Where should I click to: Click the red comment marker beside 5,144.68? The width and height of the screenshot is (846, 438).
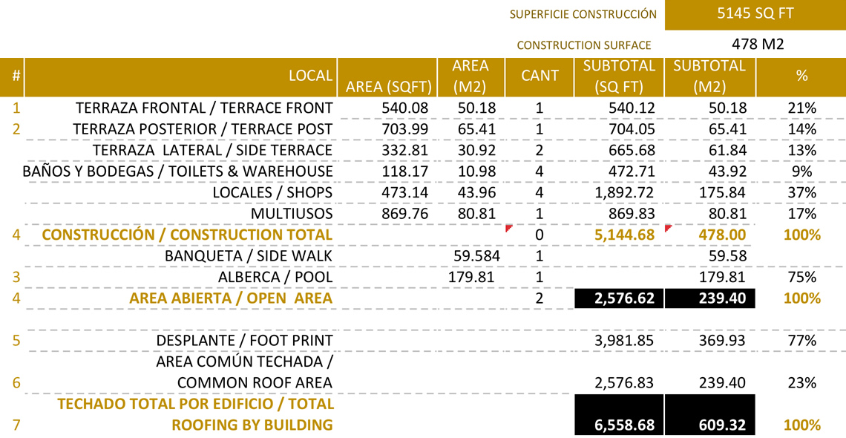tap(668, 228)
